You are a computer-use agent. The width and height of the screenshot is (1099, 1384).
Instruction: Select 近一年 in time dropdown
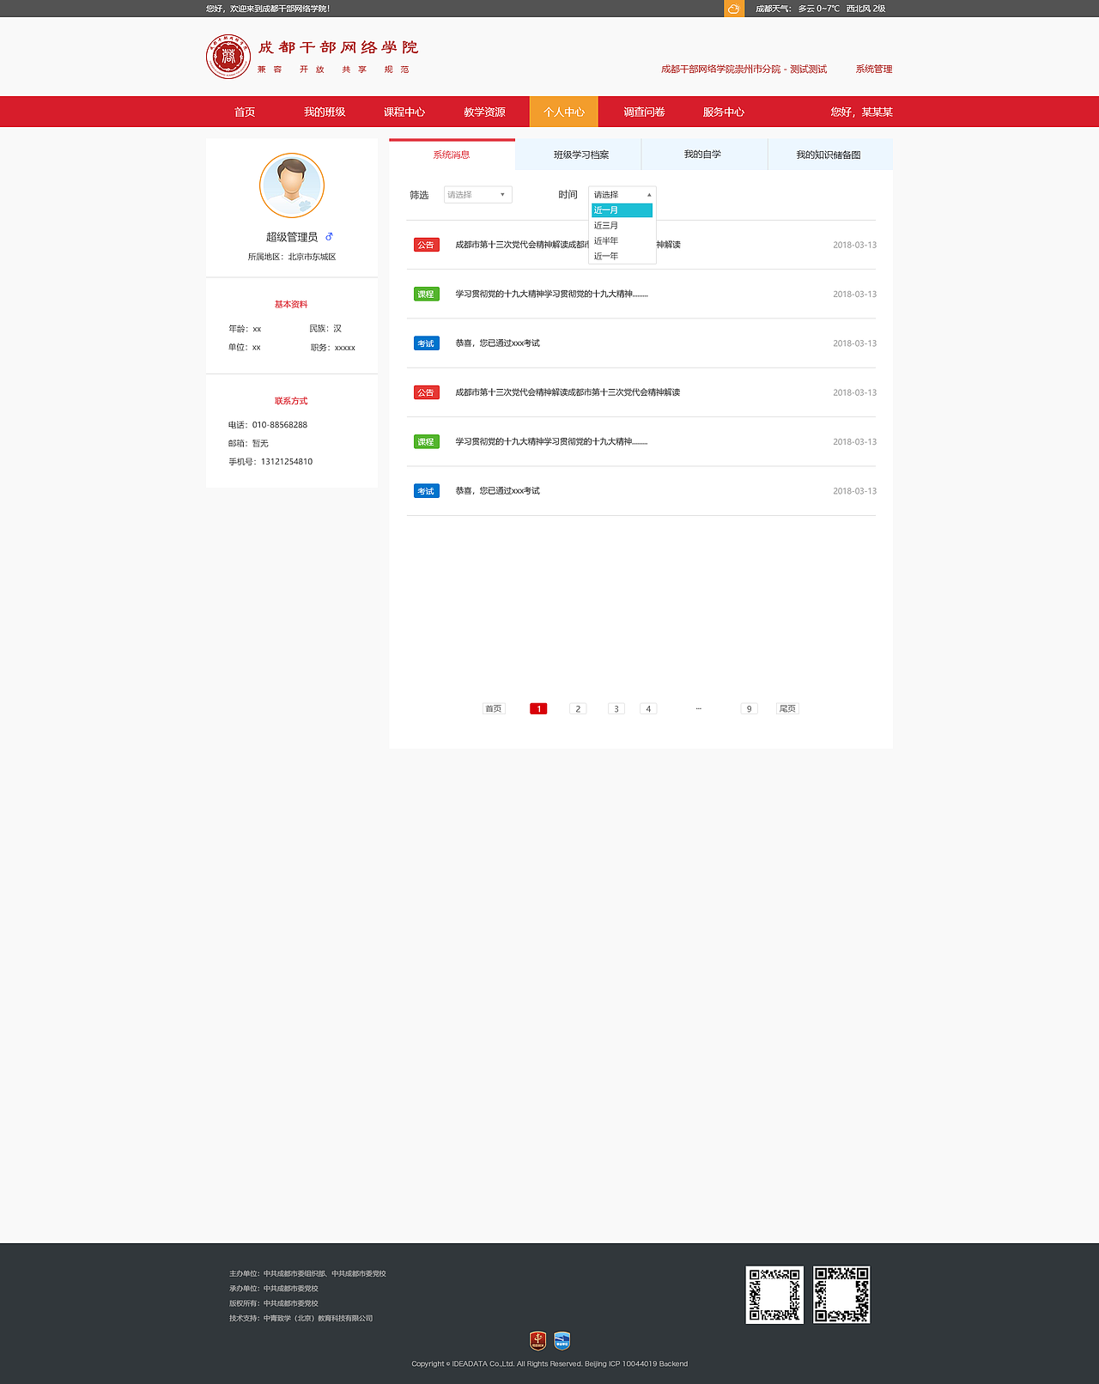point(622,257)
